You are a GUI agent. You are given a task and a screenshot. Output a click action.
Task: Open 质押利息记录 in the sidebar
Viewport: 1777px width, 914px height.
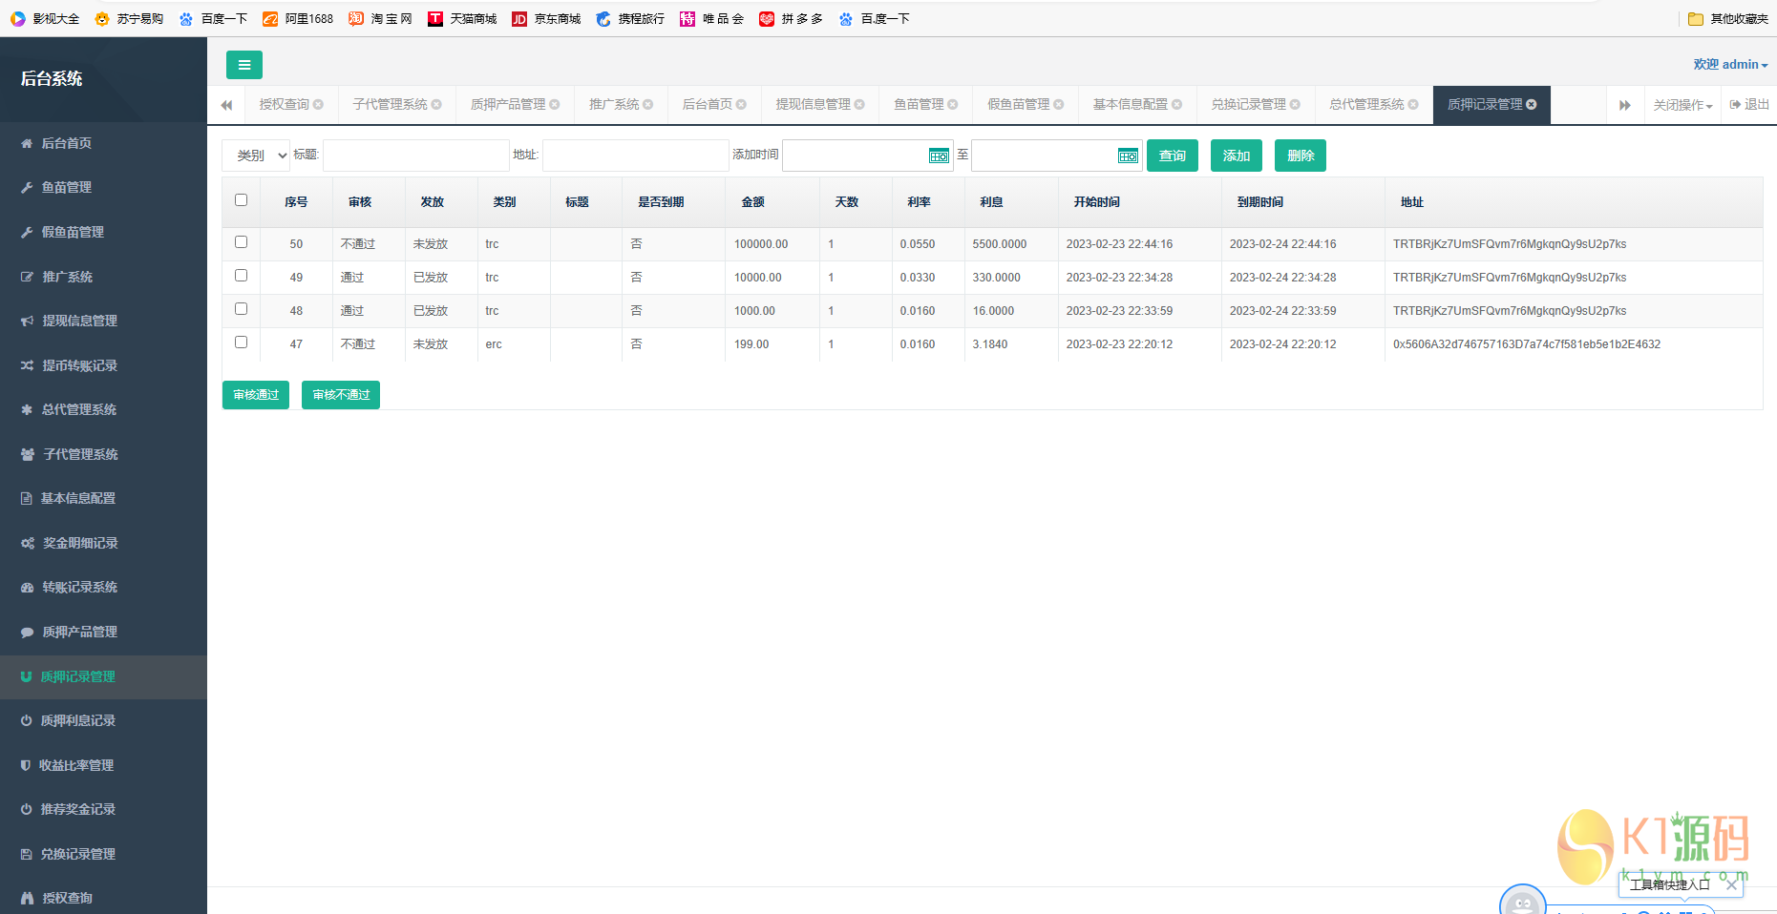[77, 720]
